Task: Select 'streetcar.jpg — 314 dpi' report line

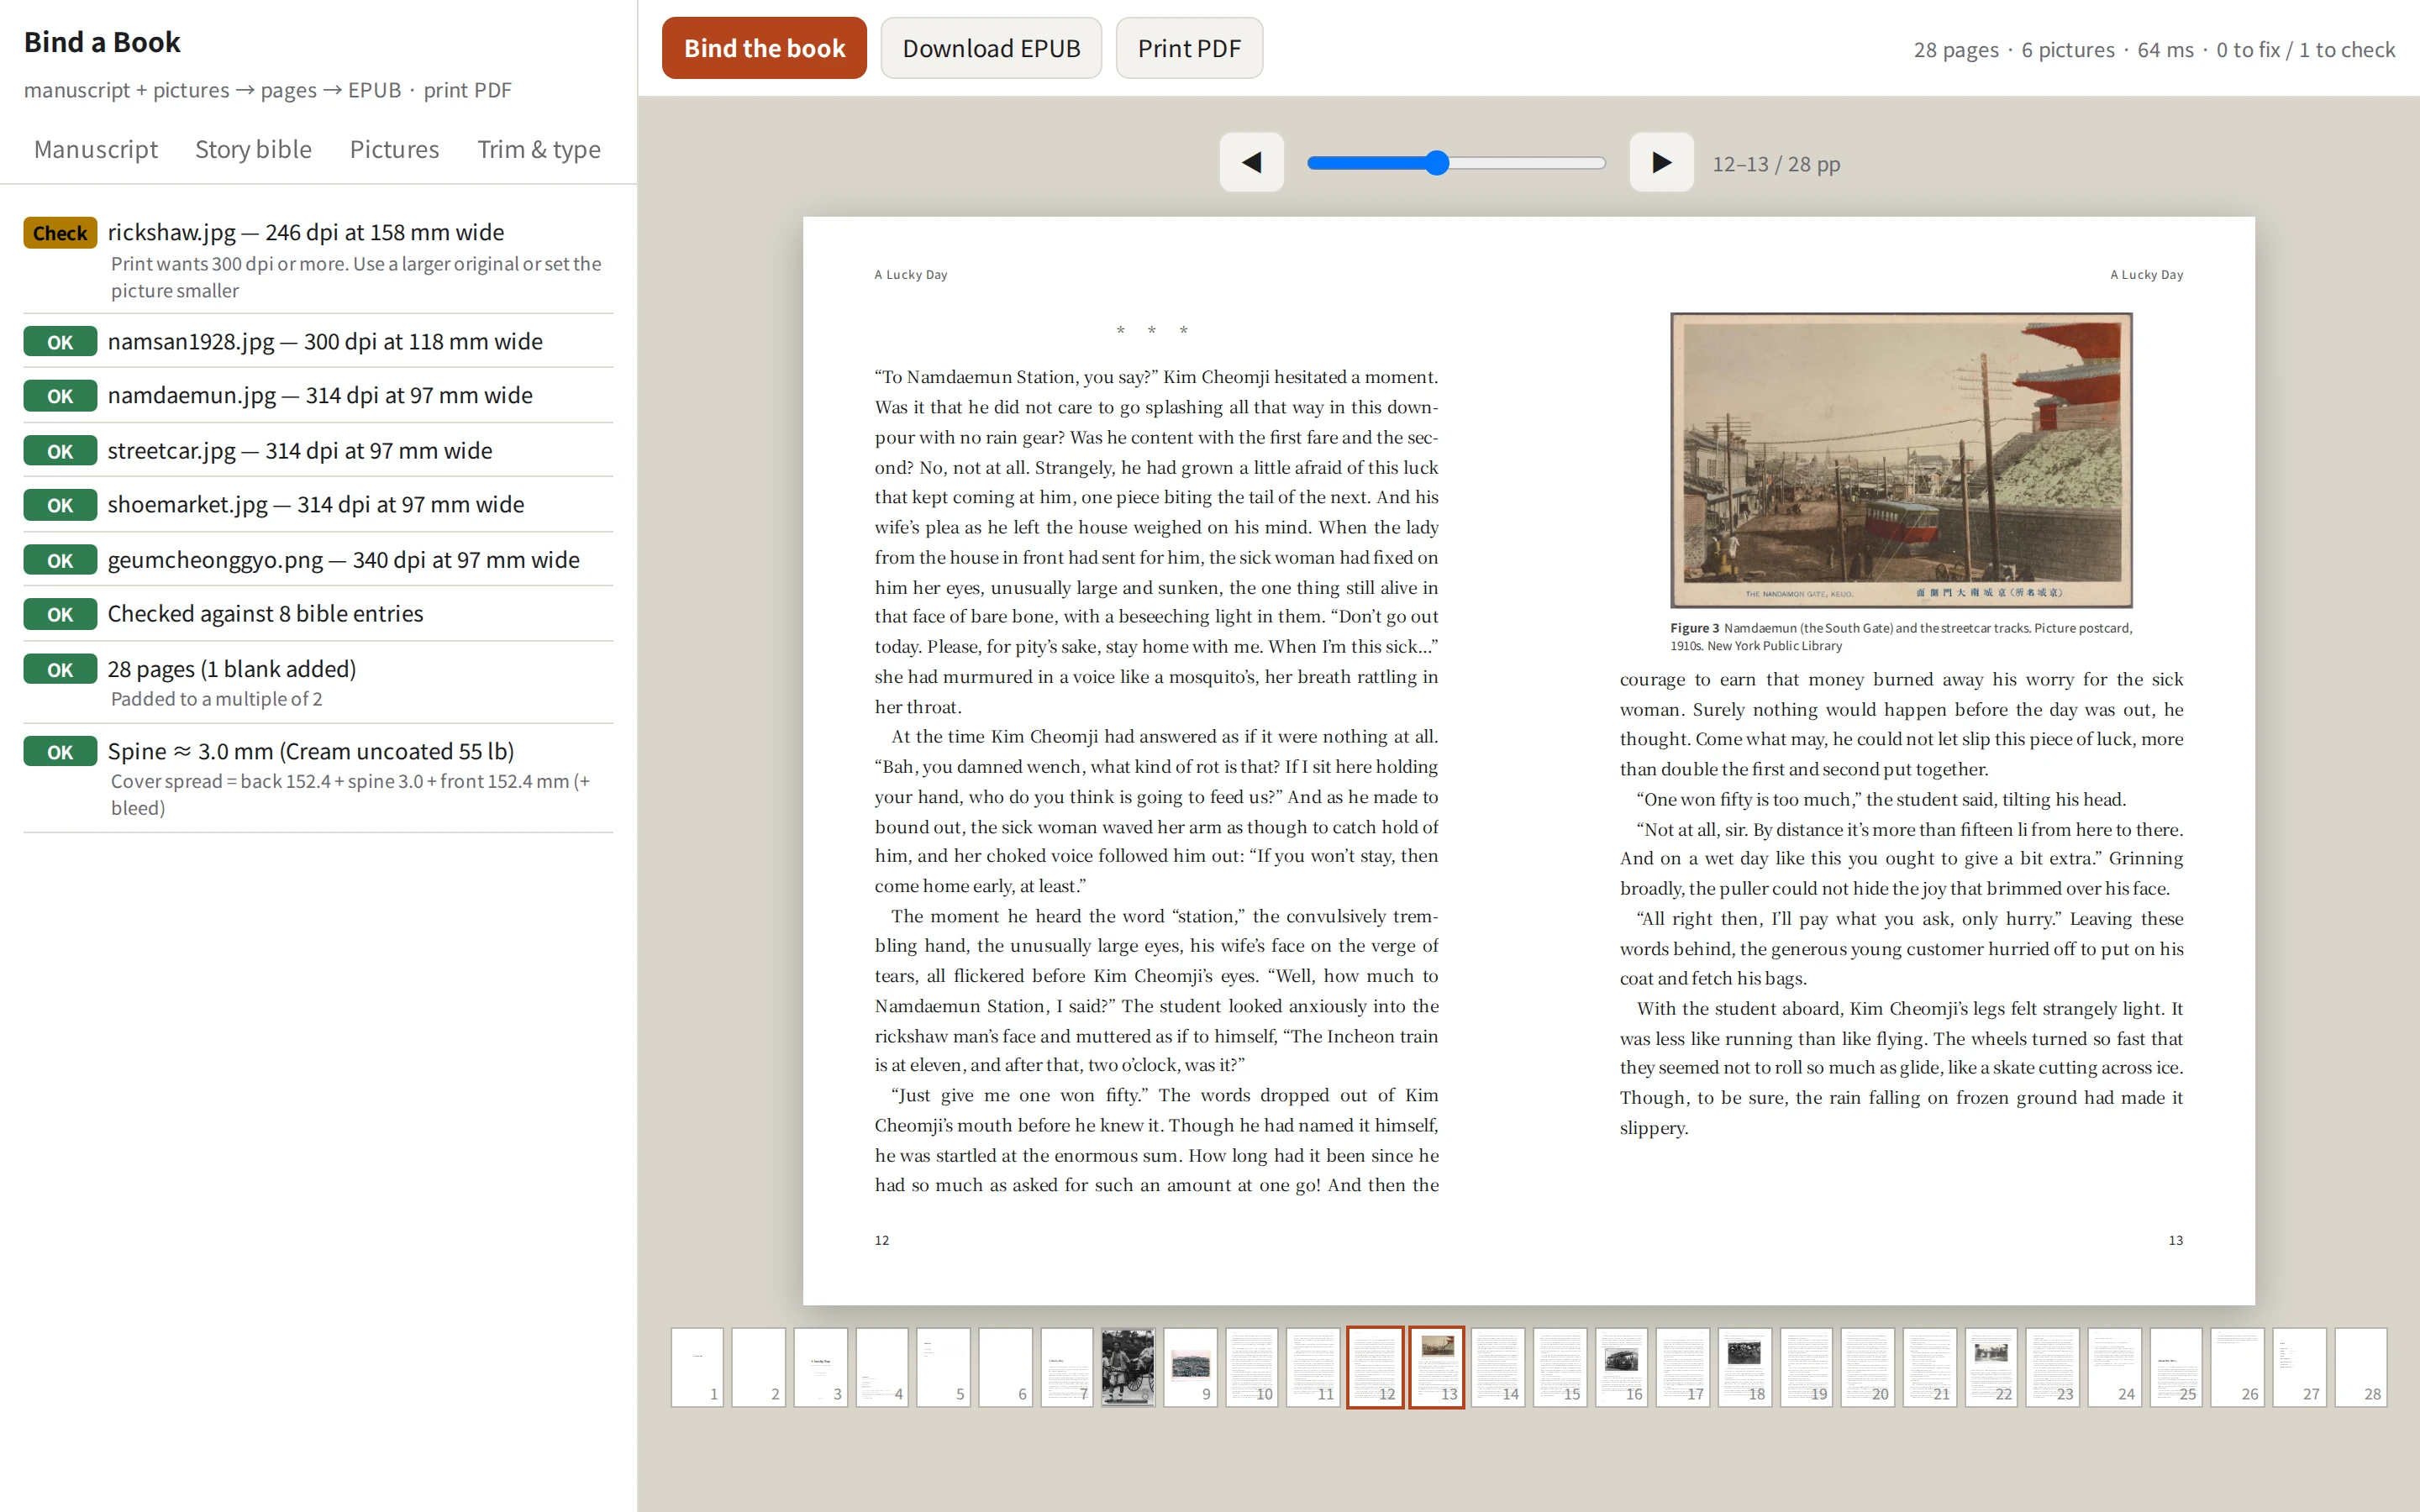Action: 300,450
